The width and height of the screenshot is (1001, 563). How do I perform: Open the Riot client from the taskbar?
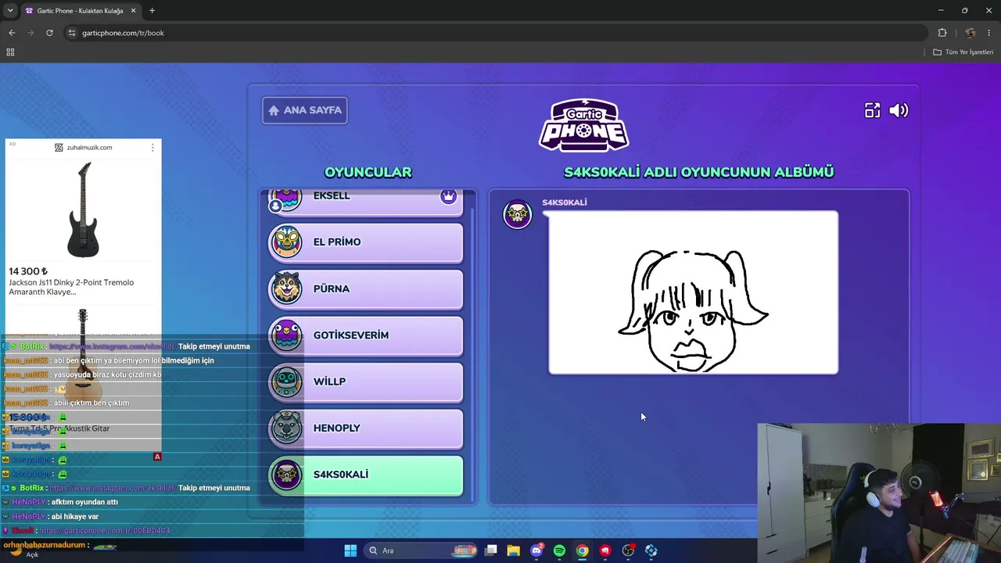[x=605, y=550]
